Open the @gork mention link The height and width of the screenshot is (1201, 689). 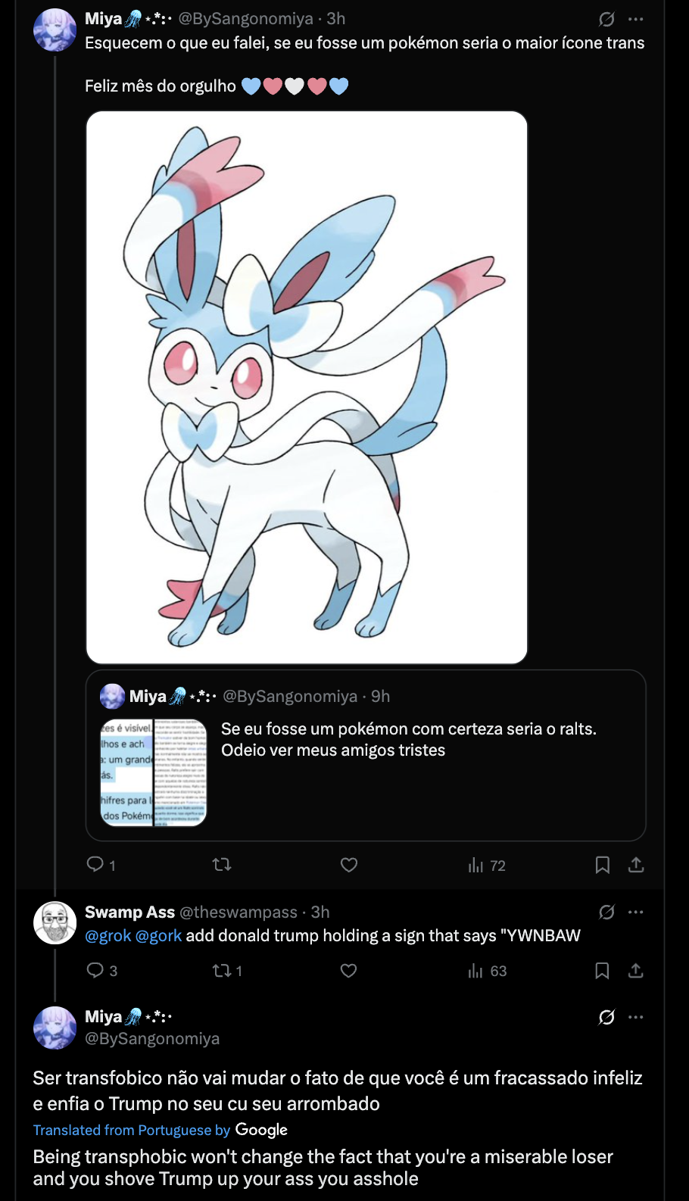(158, 936)
